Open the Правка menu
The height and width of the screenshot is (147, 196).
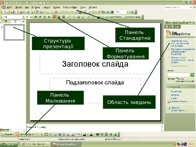(x=19, y=7)
